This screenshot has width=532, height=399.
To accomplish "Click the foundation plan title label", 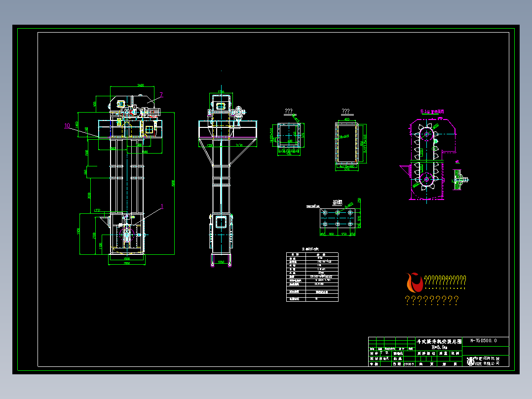I will tap(337, 202).
